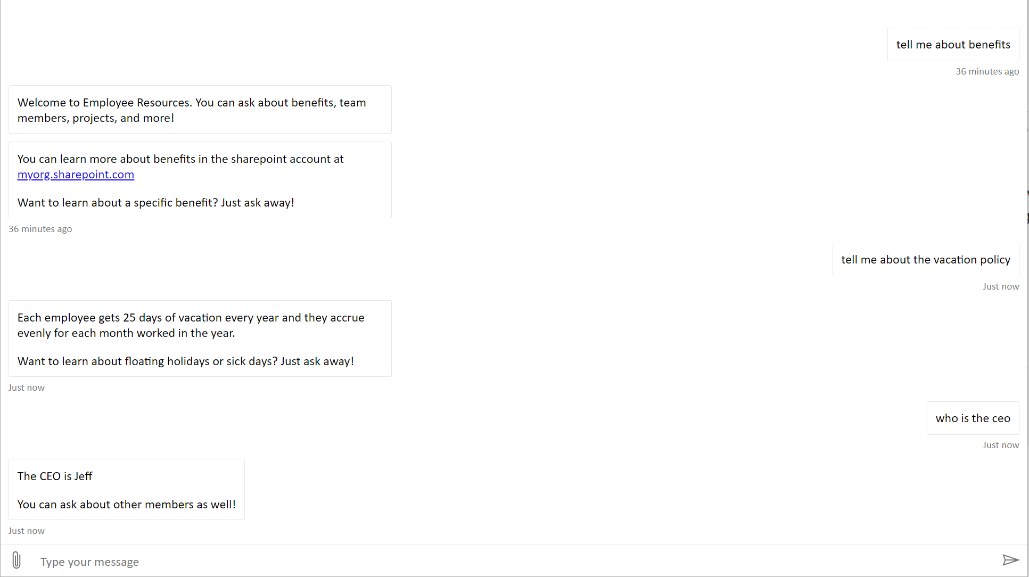Select the 'tell me about benefits' bubble
Screen dimensions: 1029x577
[953, 45]
